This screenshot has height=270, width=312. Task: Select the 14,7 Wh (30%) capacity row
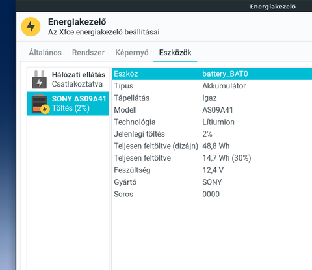click(x=212, y=158)
